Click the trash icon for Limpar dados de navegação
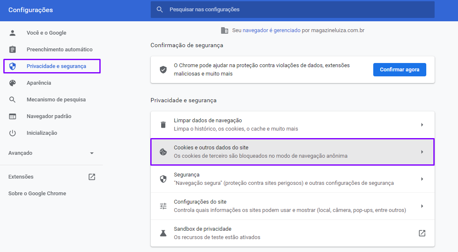The width and height of the screenshot is (458, 252). click(162, 124)
